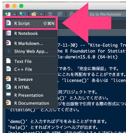Click the console text 'help()'
Screen dimensions: 126x133
(18, 127)
